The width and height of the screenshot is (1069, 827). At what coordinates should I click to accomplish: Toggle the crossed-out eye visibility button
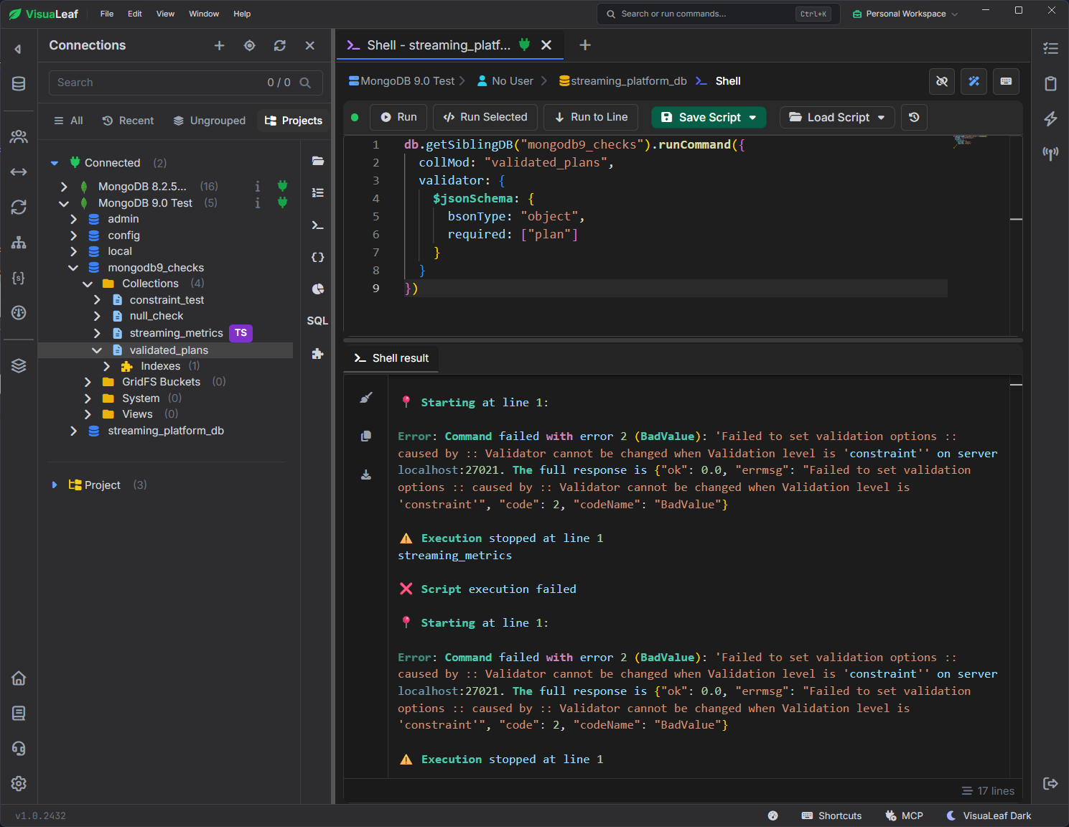click(942, 81)
